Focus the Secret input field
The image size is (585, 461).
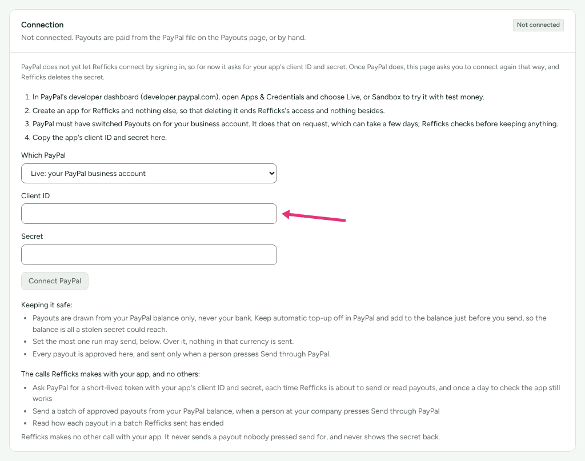pos(149,255)
